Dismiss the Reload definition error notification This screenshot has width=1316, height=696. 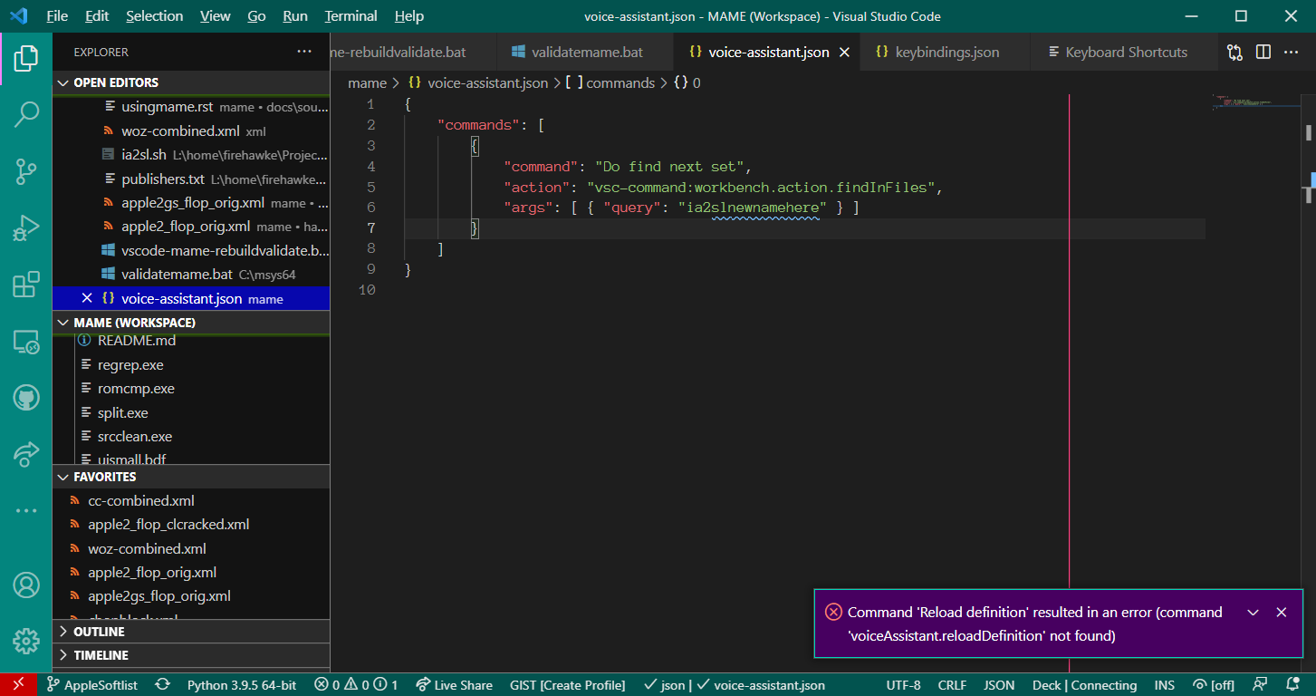(x=1281, y=613)
